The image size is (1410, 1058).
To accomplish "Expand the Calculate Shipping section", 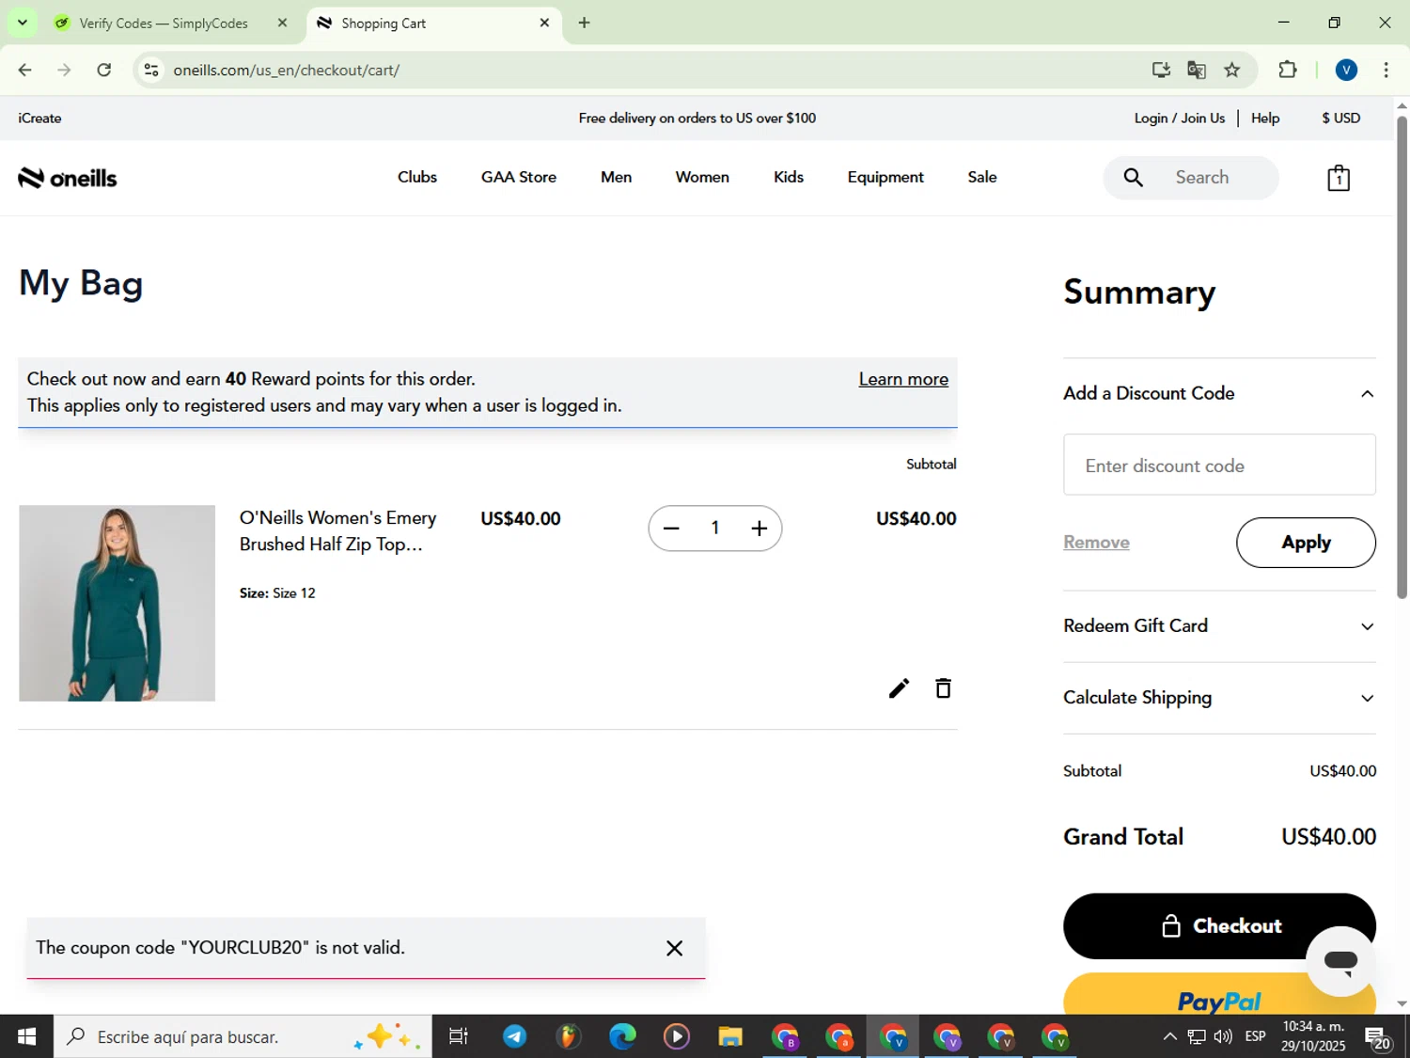I will [x=1219, y=698].
